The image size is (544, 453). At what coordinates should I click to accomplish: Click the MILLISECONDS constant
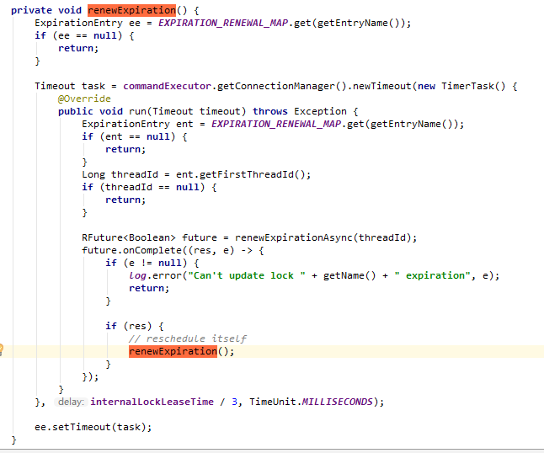337,402
